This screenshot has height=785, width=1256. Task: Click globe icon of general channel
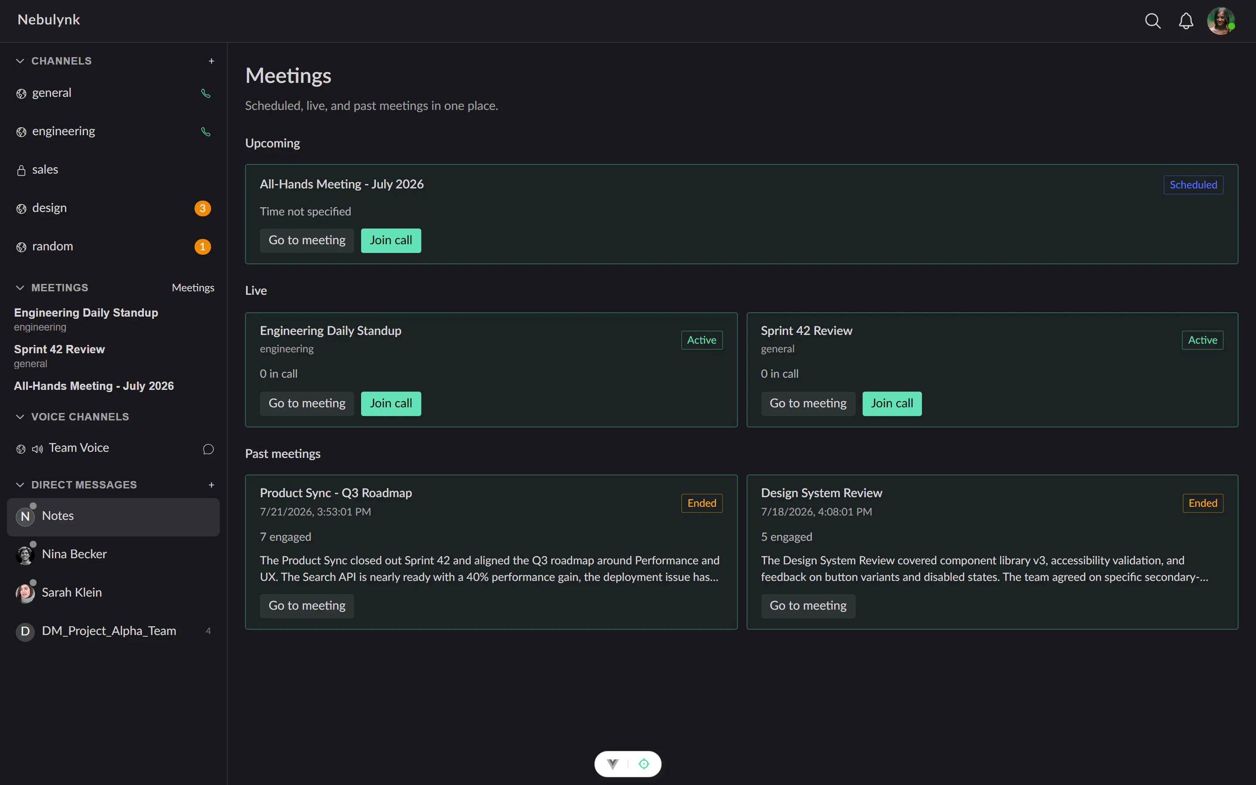tap(21, 93)
